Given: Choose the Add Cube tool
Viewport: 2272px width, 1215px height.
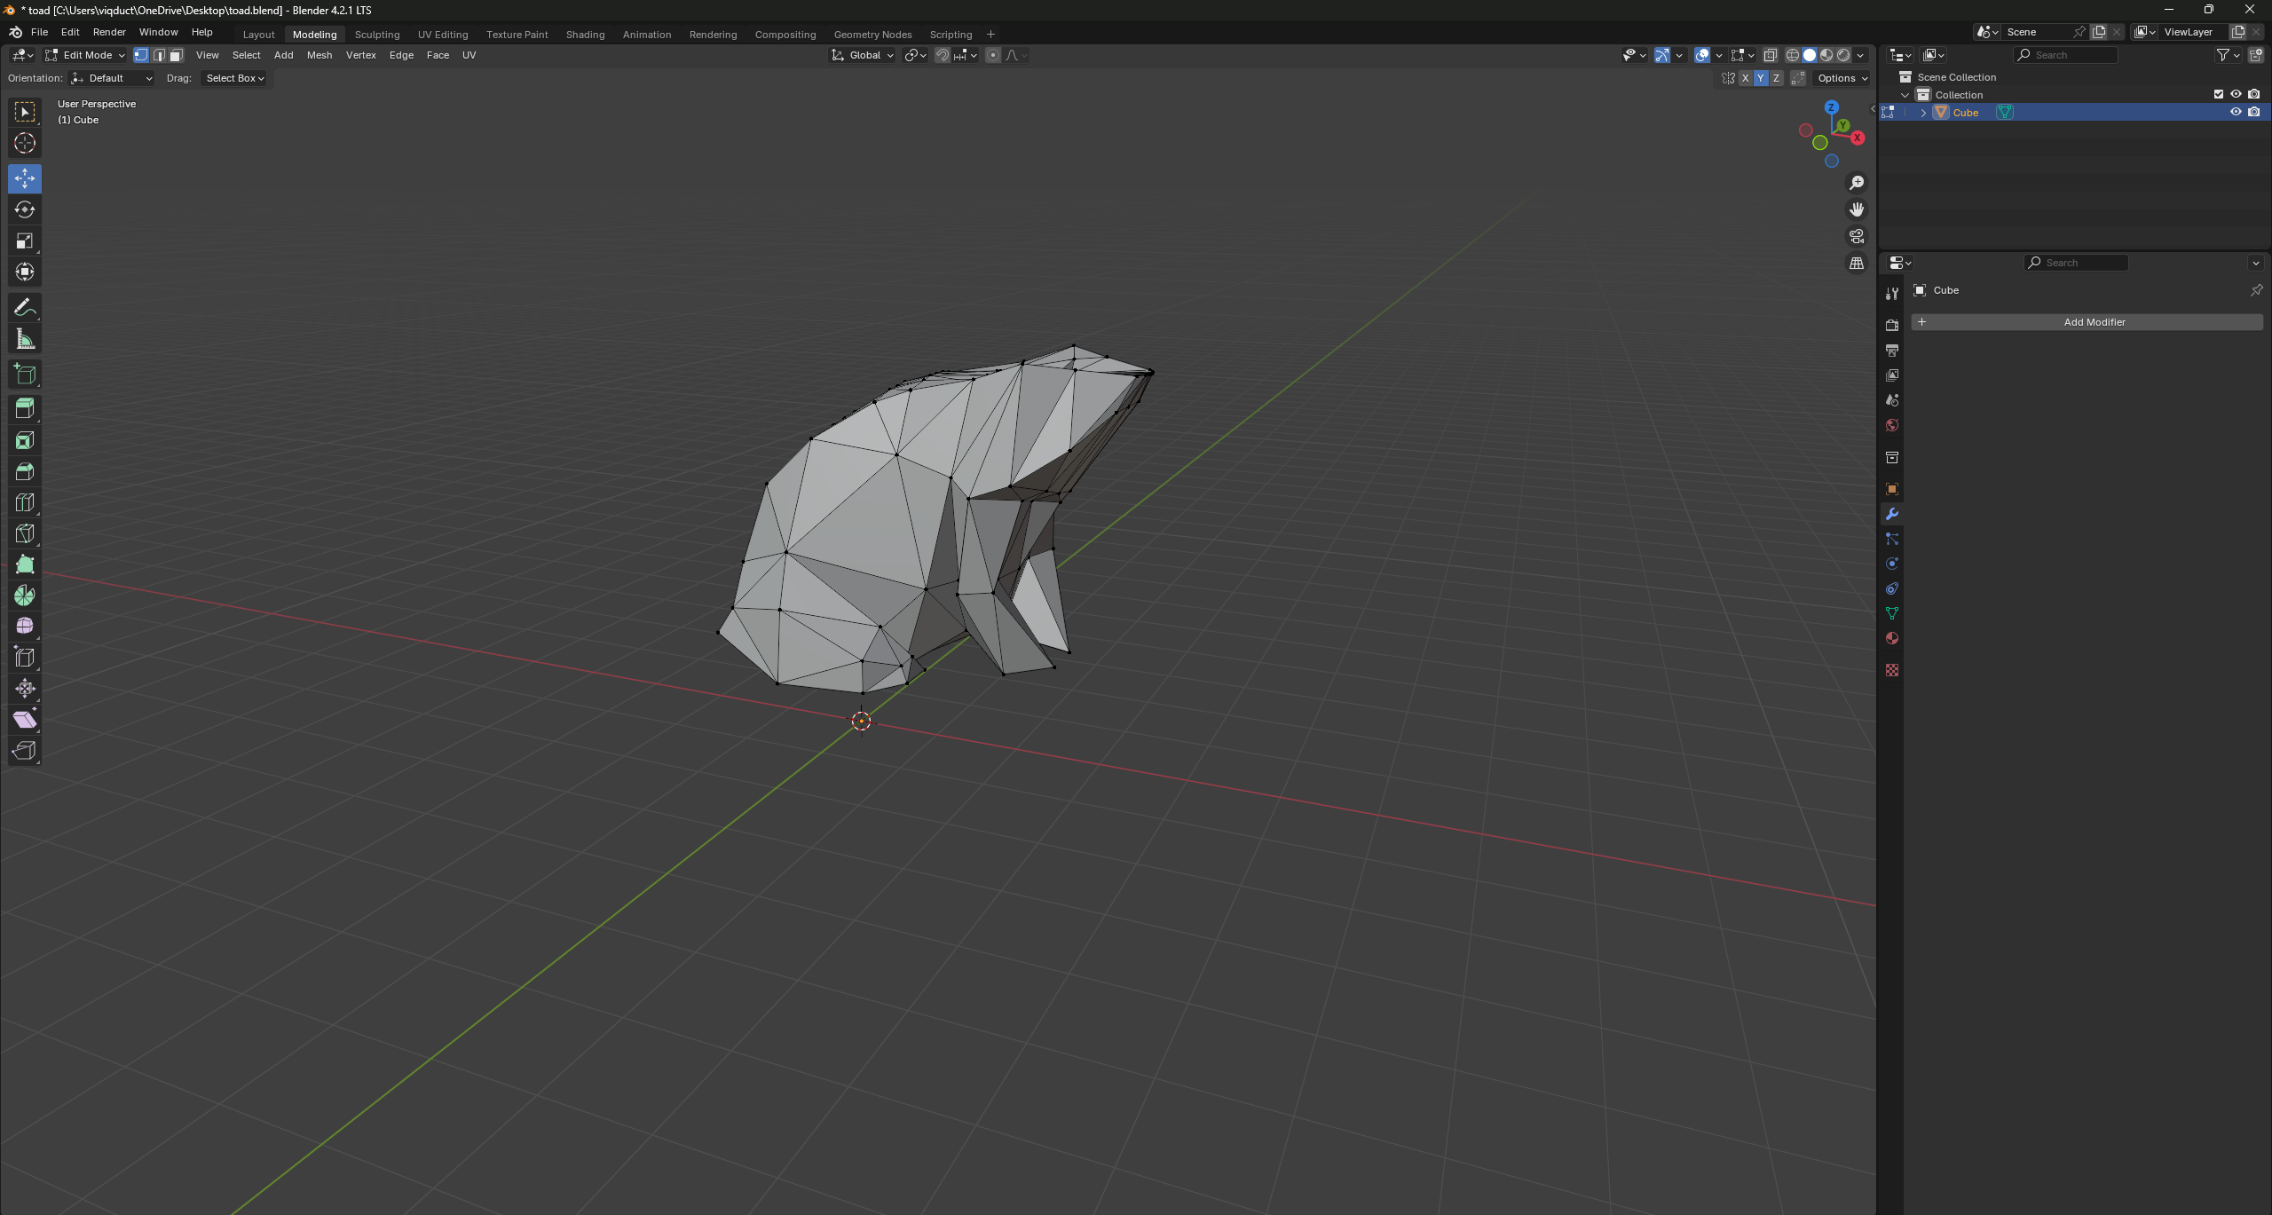Looking at the screenshot, I should pyautogui.click(x=25, y=375).
